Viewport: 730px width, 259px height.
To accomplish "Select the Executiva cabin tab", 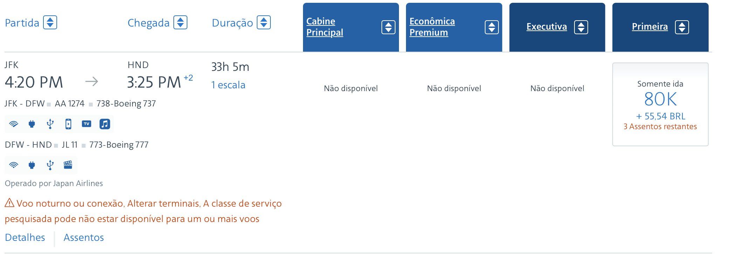I will point(557,27).
